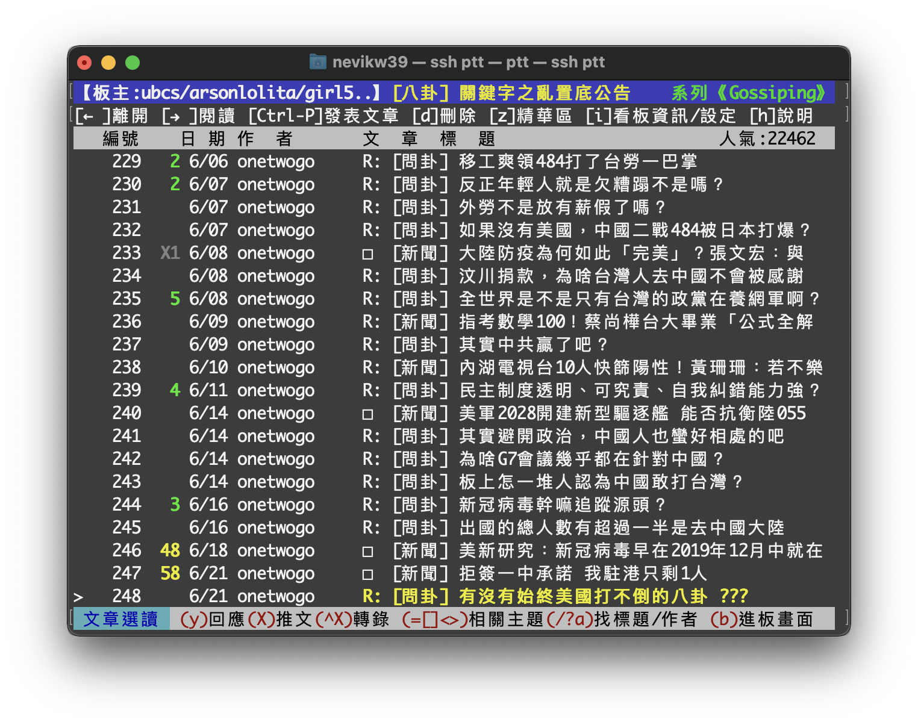Viewport: 918px width, 725px height.
Task: Click the 文章選讀 mode label
Action: click(x=120, y=619)
